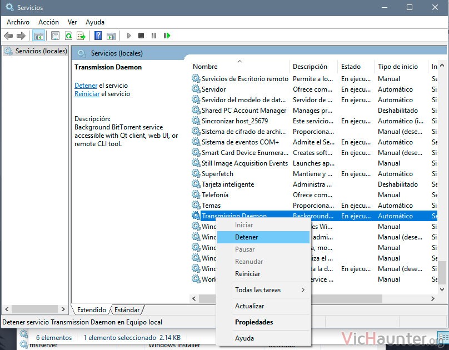Click Deshabilitado in Tarjeta inteligente row
449x350 pixels.
point(398,184)
